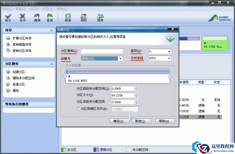The width and height of the screenshot is (235, 154).
Task: Click the 确定 button in the dialog
Action: [119, 121]
